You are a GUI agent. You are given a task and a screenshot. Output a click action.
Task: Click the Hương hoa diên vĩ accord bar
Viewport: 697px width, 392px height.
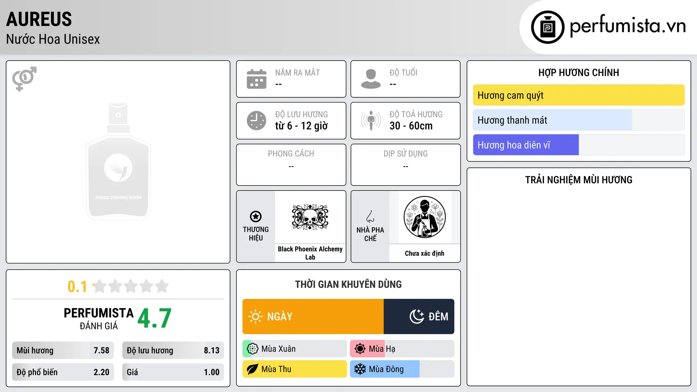click(579, 145)
